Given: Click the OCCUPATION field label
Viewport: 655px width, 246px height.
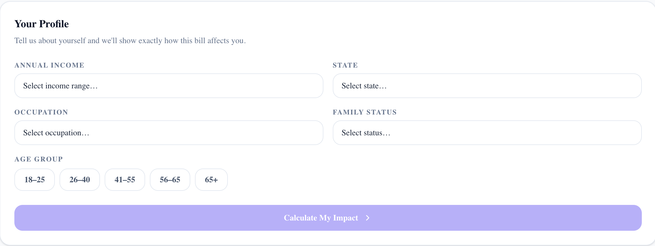Looking at the screenshot, I should tap(41, 112).
